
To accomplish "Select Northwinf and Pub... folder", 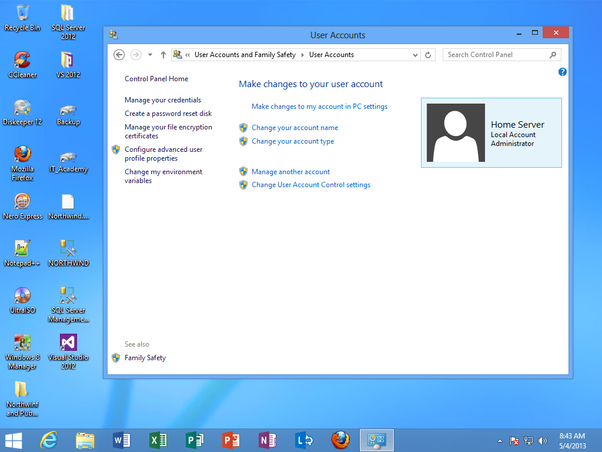I will [22, 399].
